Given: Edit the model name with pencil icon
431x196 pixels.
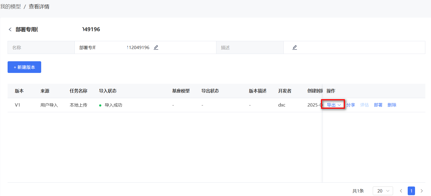Looking at the screenshot, I should (x=156, y=47).
